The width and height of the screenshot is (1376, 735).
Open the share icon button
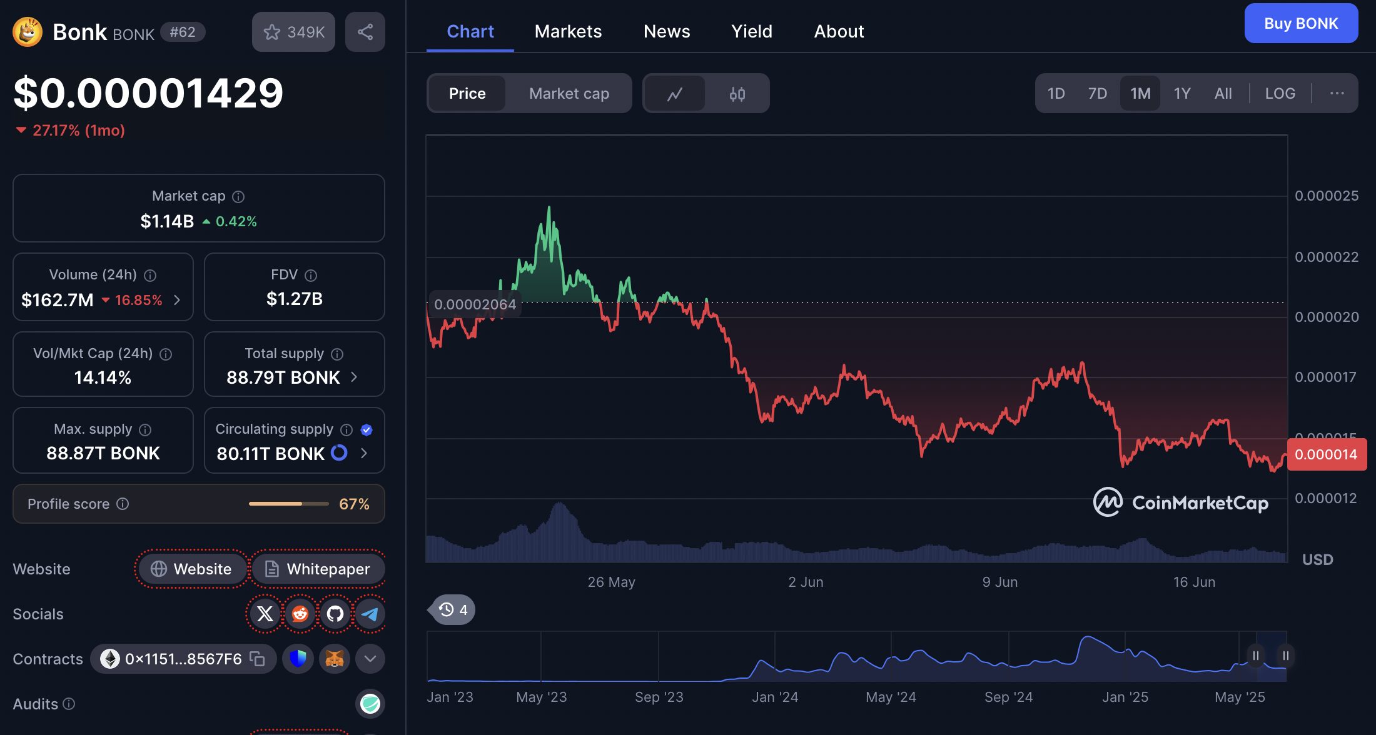[x=365, y=32]
